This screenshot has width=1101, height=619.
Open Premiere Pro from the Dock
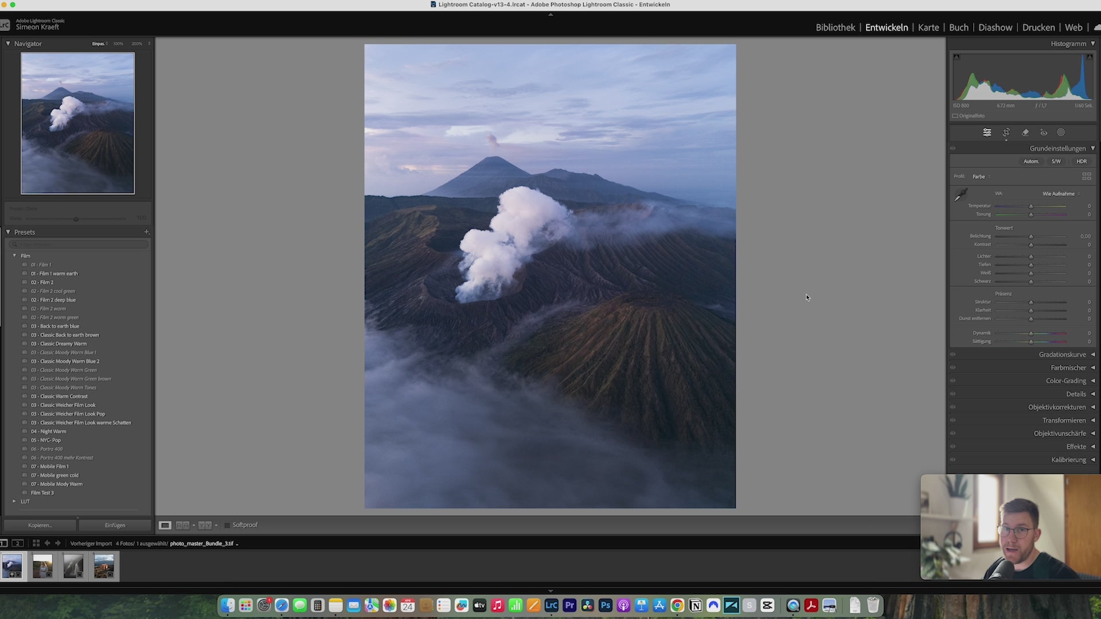point(569,605)
